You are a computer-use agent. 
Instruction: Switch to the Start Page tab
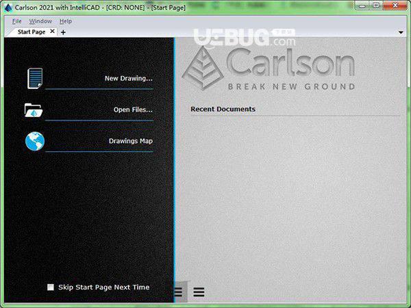(x=32, y=32)
